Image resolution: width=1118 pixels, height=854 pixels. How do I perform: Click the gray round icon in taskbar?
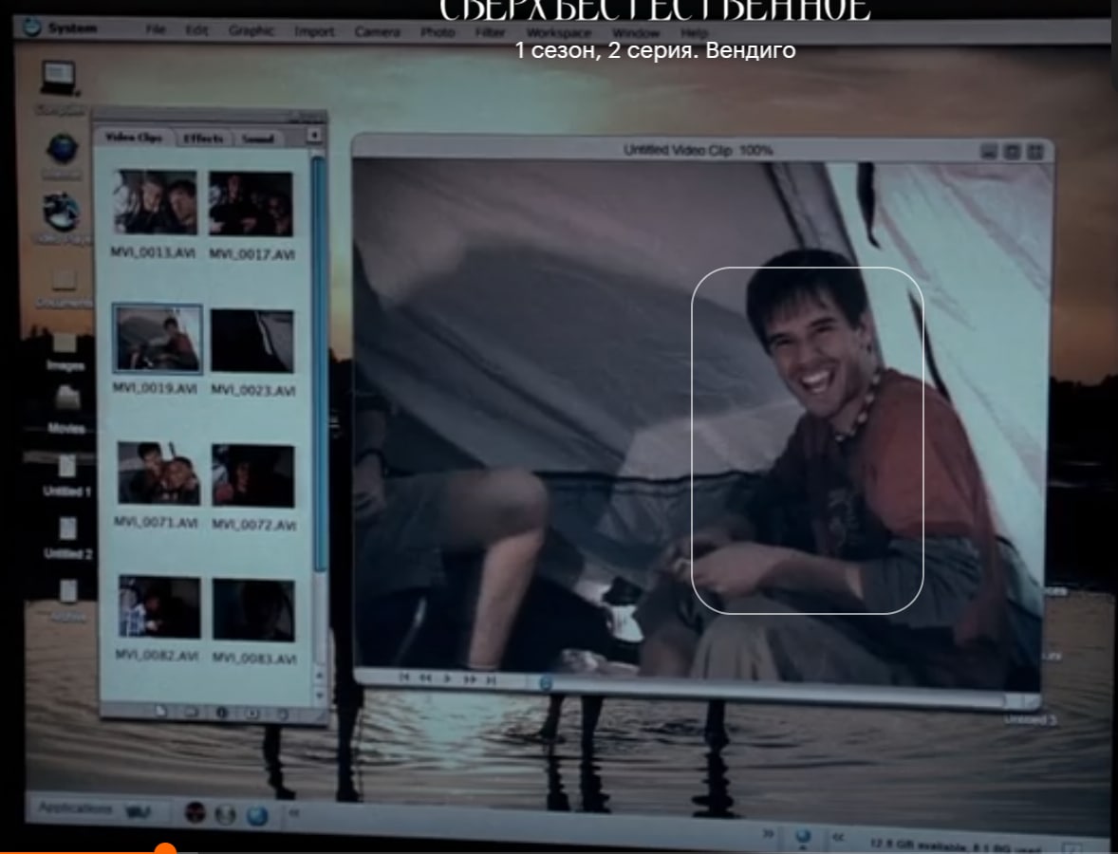[x=225, y=814]
